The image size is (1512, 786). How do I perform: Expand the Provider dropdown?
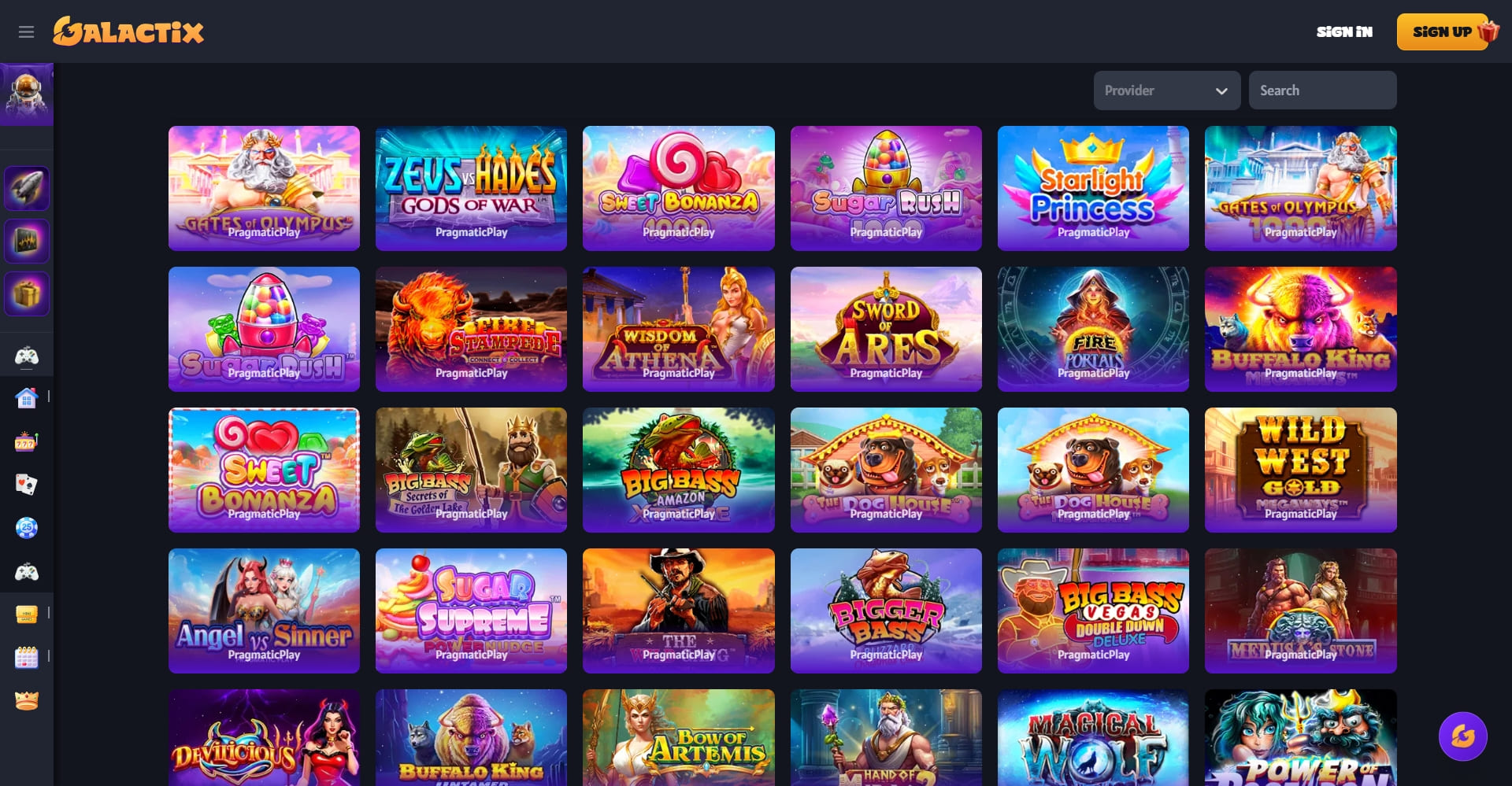1166,90
